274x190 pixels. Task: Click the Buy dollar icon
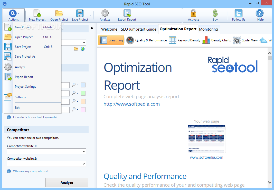click(x=215, y=13)
